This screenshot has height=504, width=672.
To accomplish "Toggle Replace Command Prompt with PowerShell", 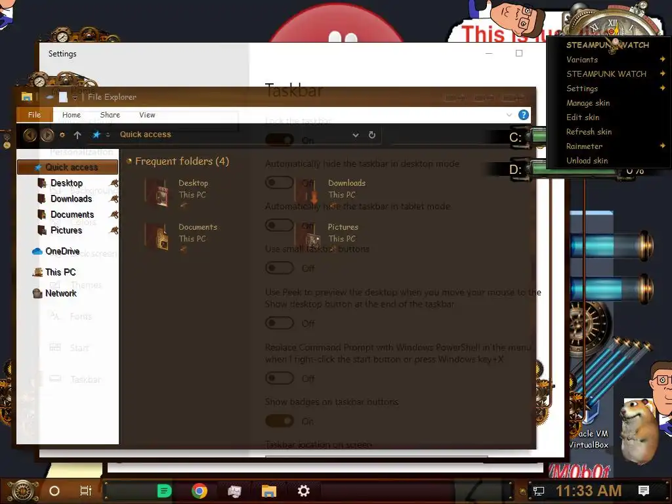I will [280, 378].
